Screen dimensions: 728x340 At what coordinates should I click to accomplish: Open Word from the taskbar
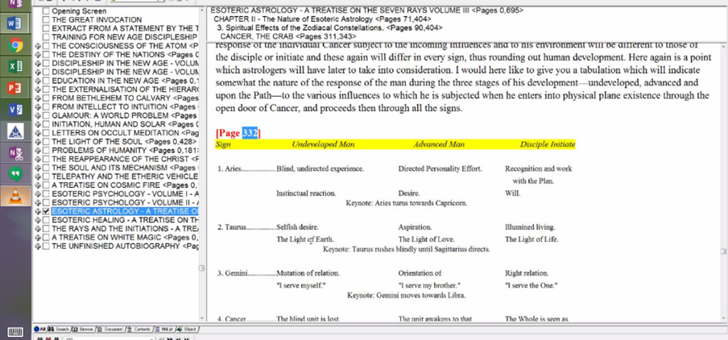[x=15, y=23]
